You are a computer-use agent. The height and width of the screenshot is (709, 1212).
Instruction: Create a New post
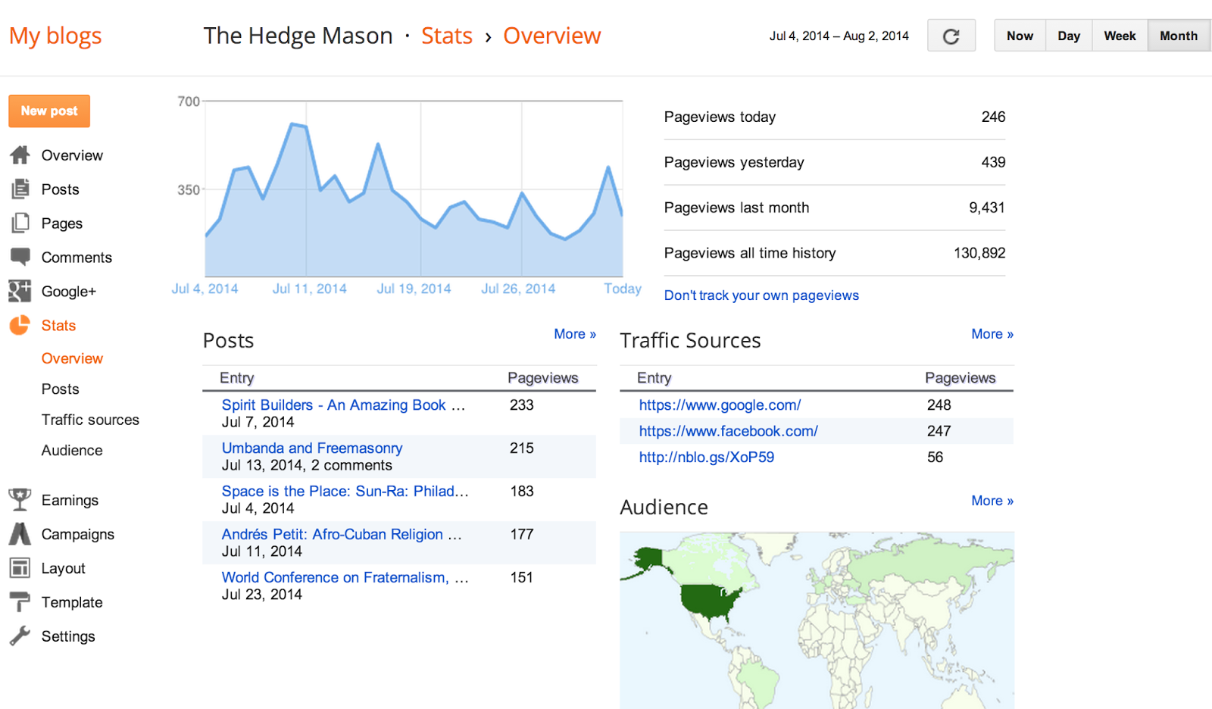(x=49, y=111)
